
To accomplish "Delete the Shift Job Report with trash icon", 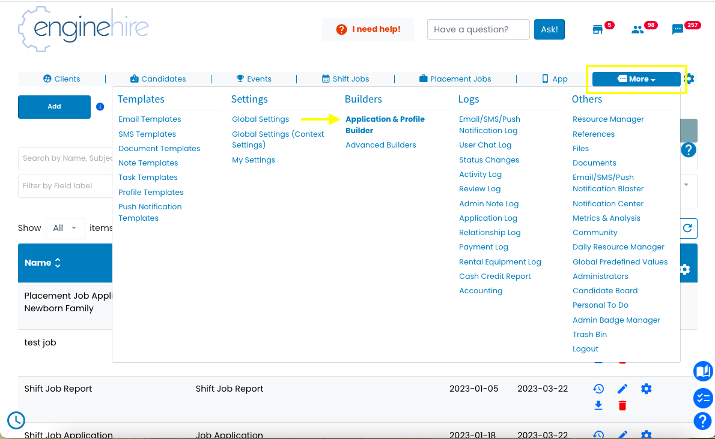I will point(622,405).
